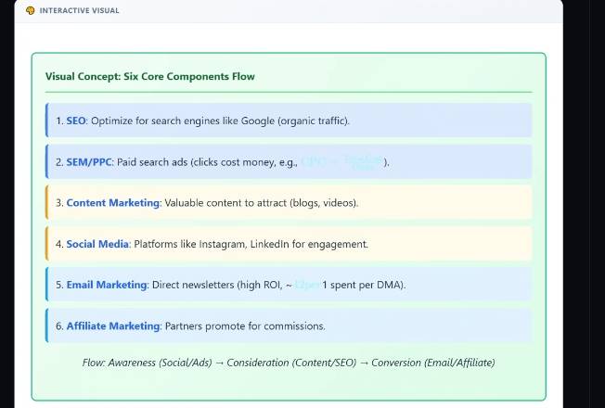Click the palette icon beside Interactive Visual

30,10
